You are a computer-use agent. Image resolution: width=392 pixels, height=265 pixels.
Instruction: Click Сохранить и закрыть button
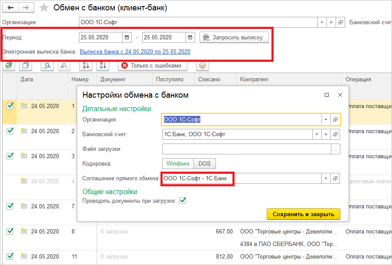point(303,214)
